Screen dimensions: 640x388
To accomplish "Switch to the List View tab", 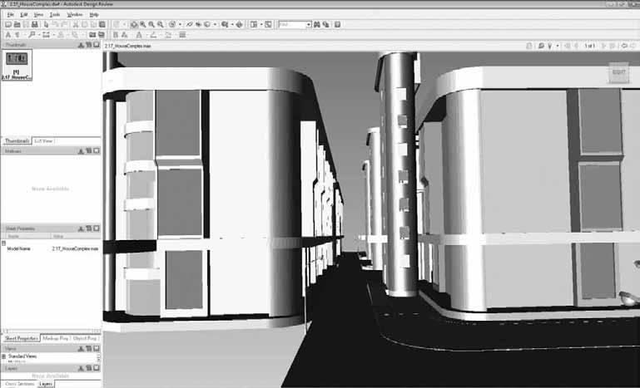I will coord(43,141).
